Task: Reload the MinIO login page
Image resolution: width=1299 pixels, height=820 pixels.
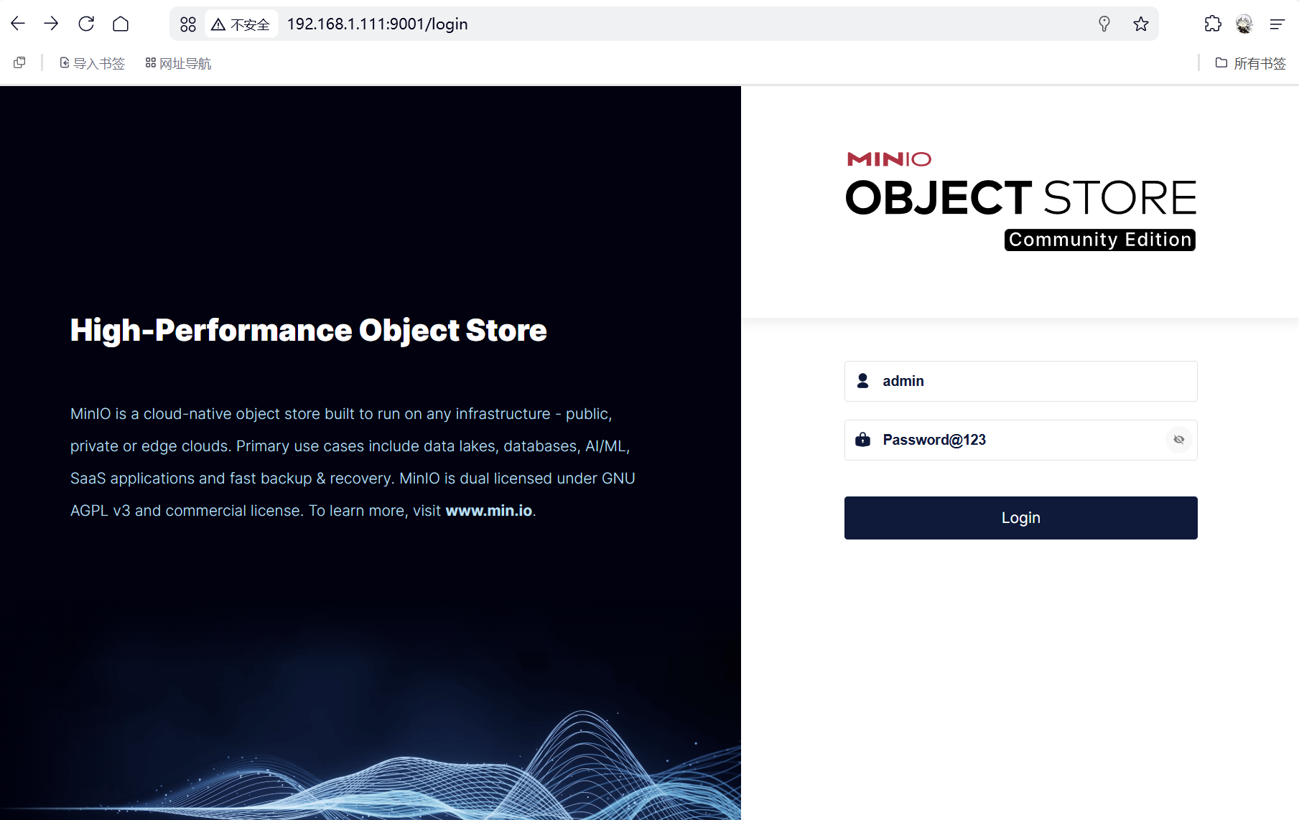Action: pos(86,24)
